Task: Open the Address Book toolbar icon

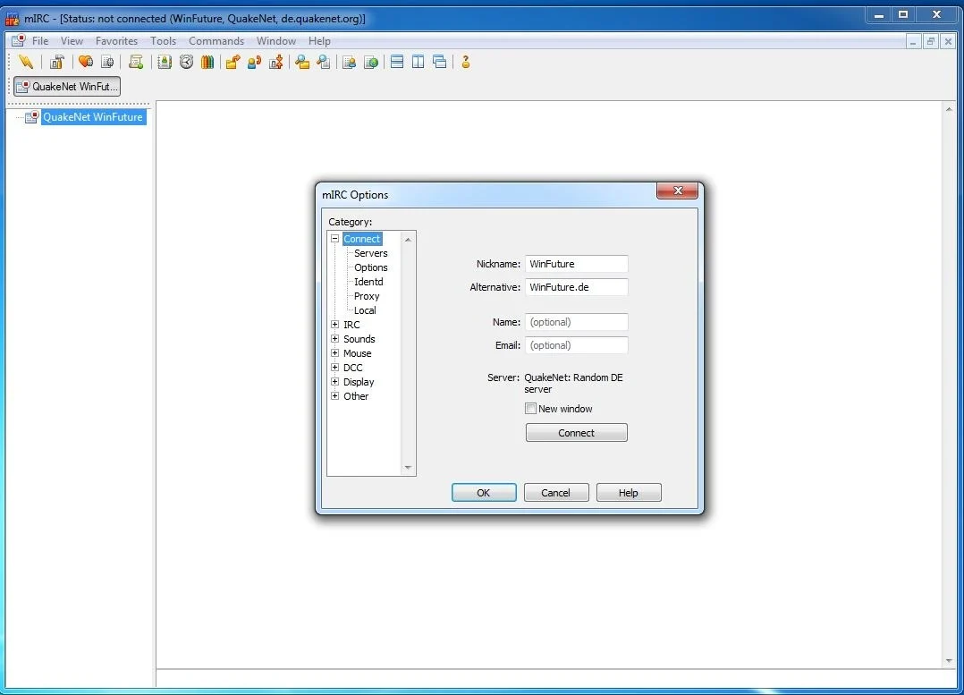Action: point(165,62)
